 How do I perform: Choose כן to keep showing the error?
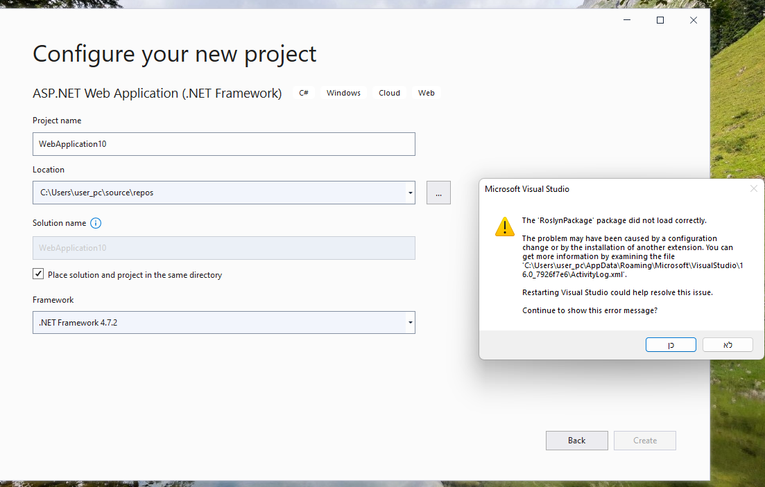(671, 345)
